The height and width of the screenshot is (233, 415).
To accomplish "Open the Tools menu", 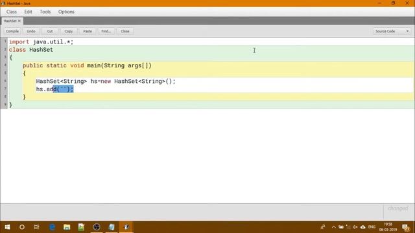I will click(45, 12).
